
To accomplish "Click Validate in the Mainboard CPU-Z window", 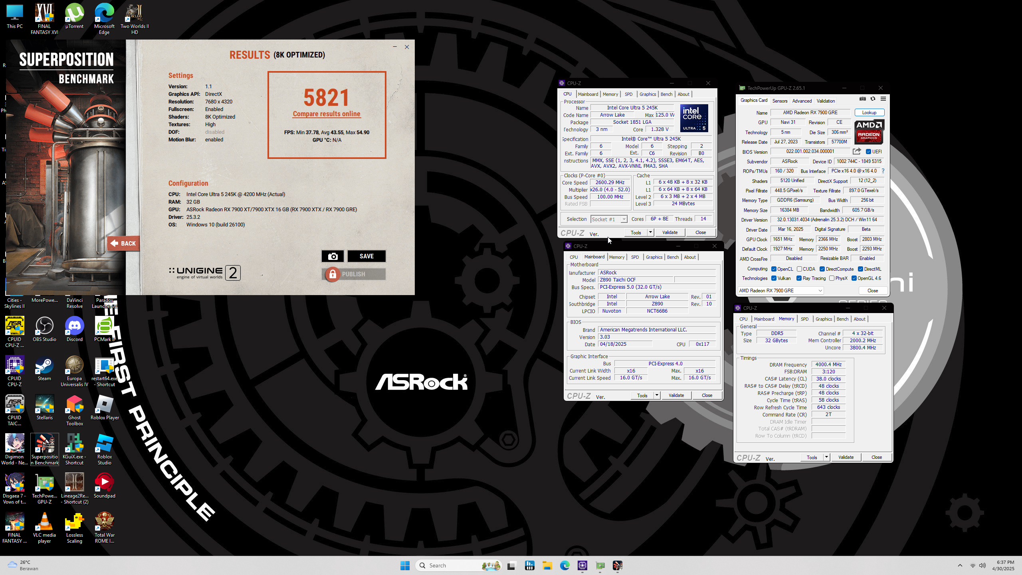I will pyautogui.click(x=676, y=395).
